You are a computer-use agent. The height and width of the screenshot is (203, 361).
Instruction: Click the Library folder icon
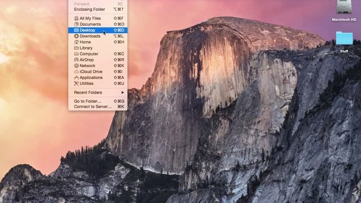click(76, 48)
